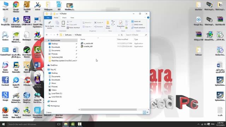
Task: Open the Copy to dropdown
Action: point(87,27)
